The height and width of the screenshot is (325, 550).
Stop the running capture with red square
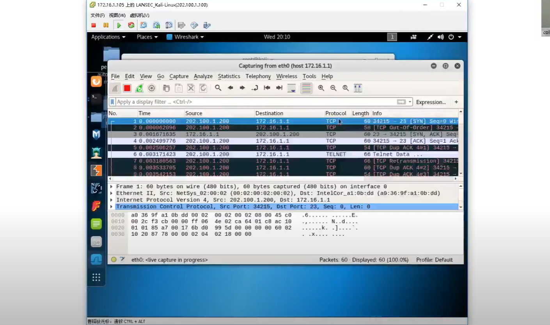tap(127, 88)
